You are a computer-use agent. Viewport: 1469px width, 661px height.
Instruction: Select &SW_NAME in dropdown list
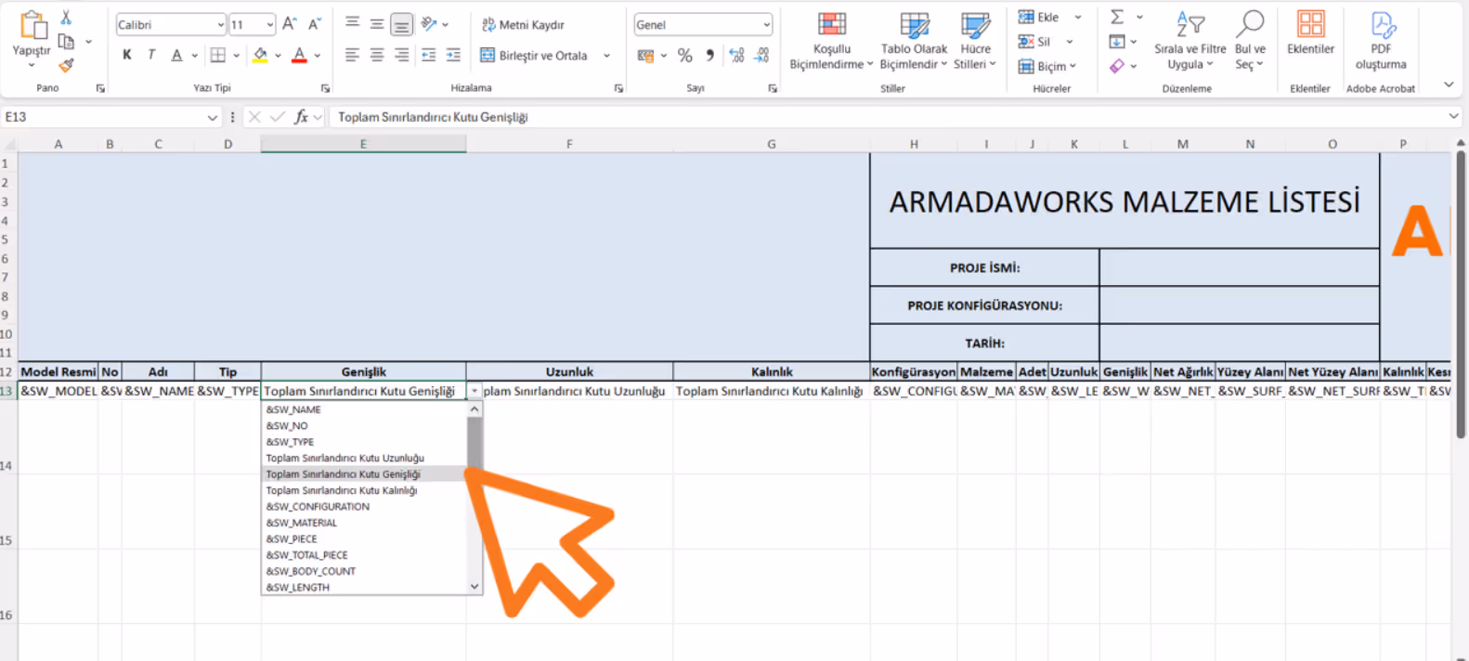coord(293,409)
